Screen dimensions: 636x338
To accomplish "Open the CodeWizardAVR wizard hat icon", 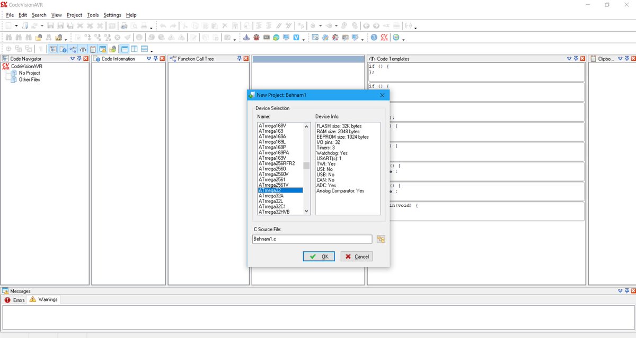I will pos(246,38).
